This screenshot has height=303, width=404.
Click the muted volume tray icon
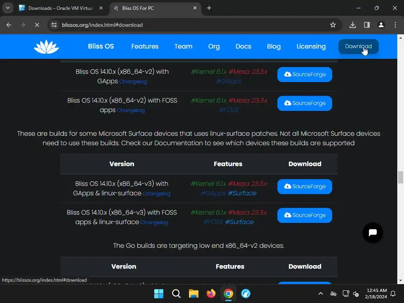point(356,294)
